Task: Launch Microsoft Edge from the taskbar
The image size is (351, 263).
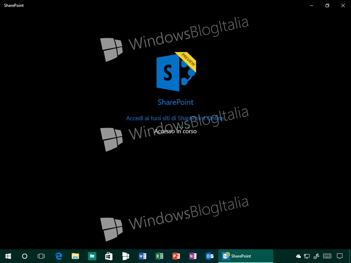Action: click(x=58, y=256)
